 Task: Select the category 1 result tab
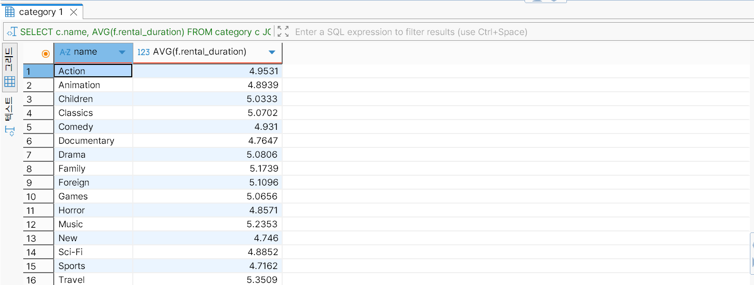pos(41,12)
